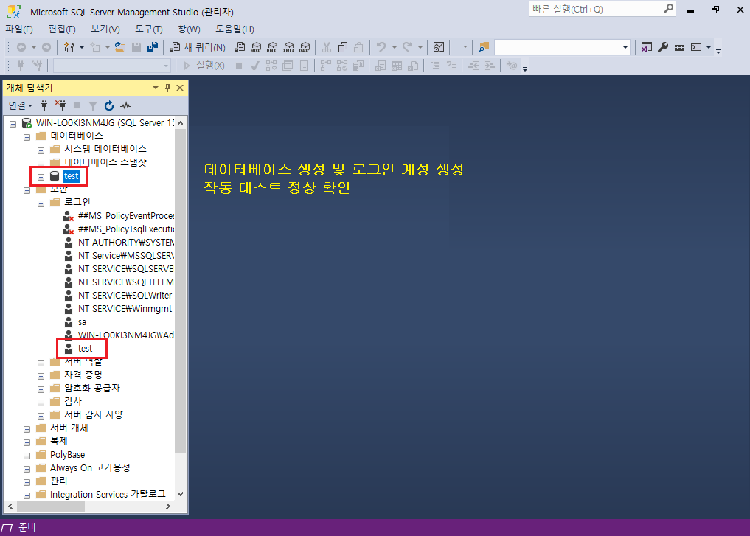
Task: Open the Edit (편집) menu
Action: pyautogui.click(x=62, y=29)
